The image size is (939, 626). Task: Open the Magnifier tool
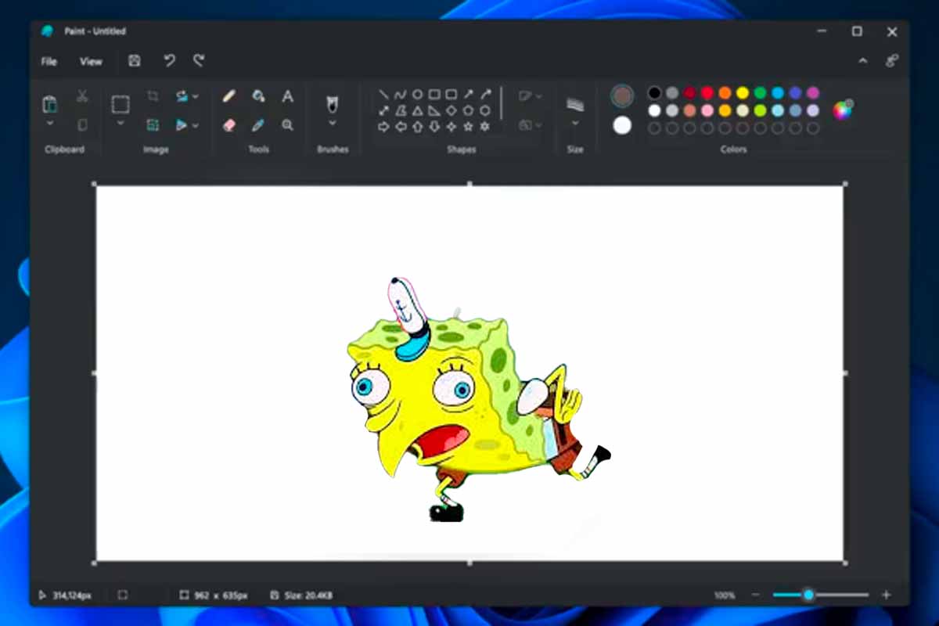[288, 124]
